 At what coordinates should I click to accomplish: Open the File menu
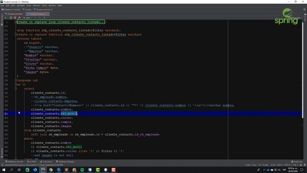coord(2,5)
